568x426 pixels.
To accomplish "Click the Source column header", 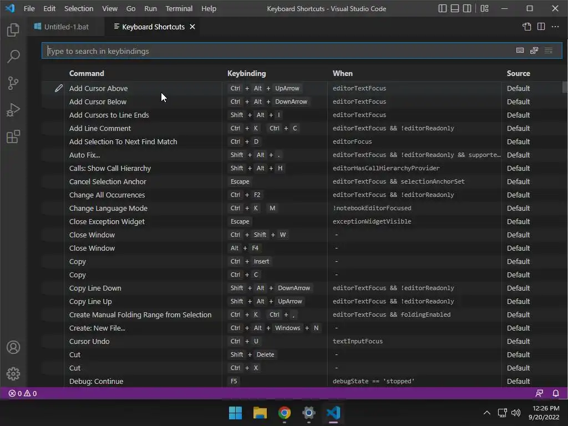I will tap(518, 73).
